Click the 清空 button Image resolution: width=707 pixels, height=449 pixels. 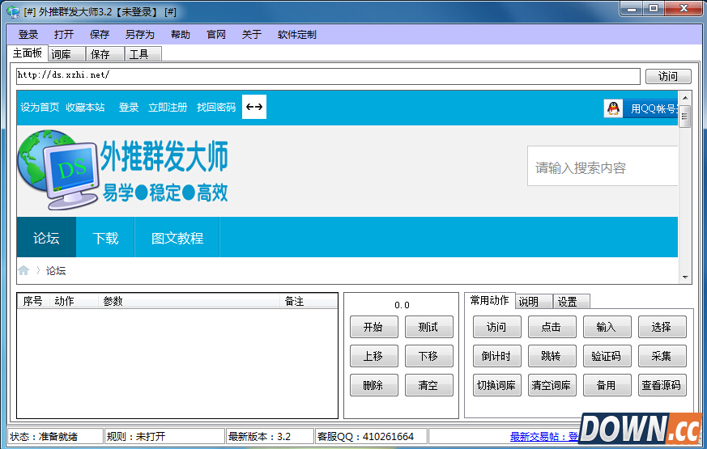[x=428, y=385]
